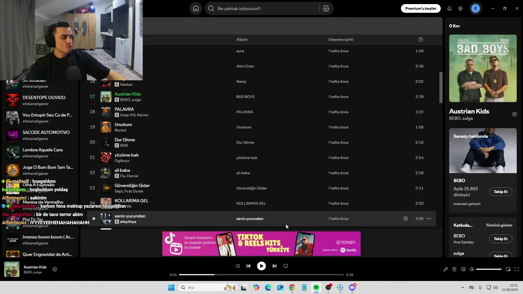Mute the Spotify volume speaker icon
The width and height of the screenshot is (523, 294).
pos(472,269)
